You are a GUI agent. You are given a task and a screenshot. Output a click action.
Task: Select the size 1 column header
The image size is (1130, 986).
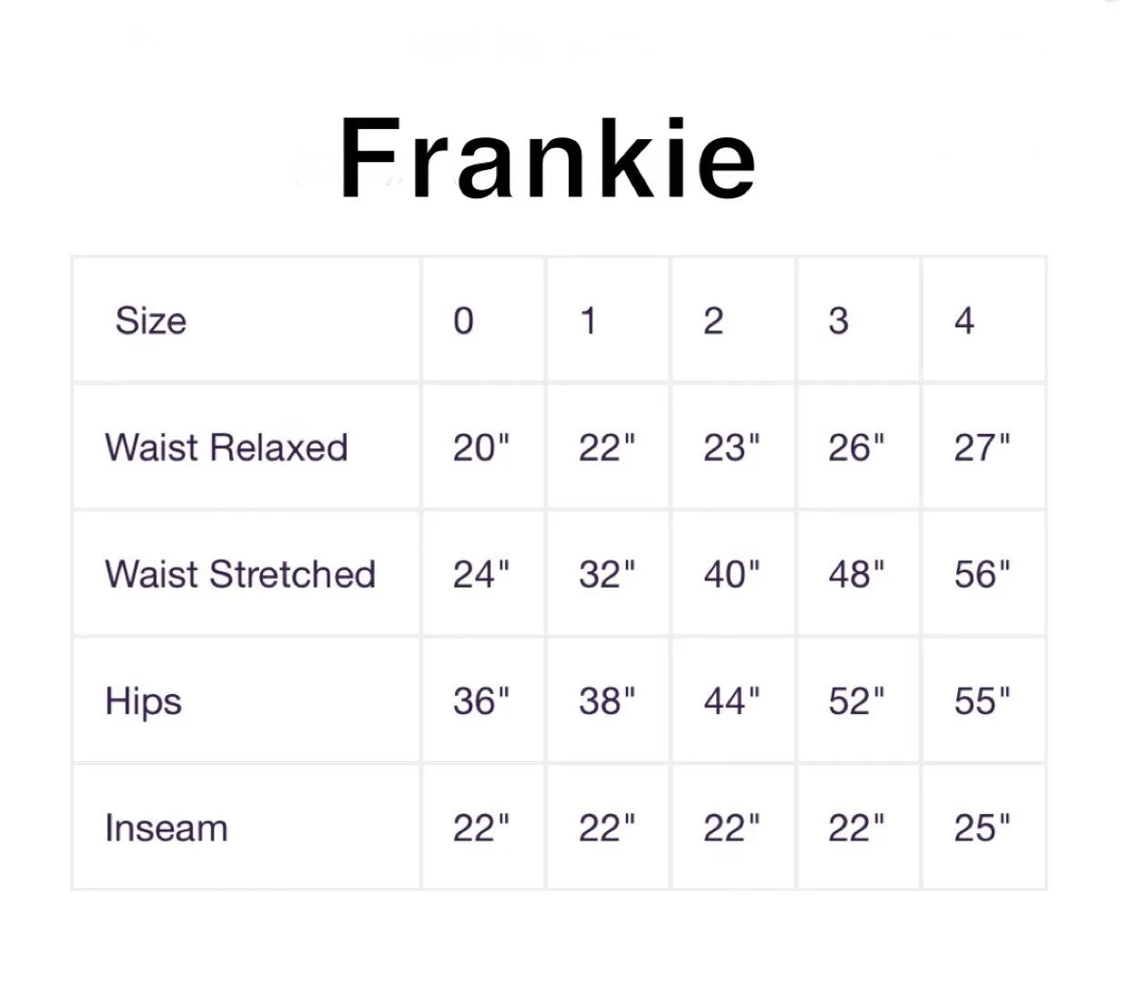(x=589, y=320)
